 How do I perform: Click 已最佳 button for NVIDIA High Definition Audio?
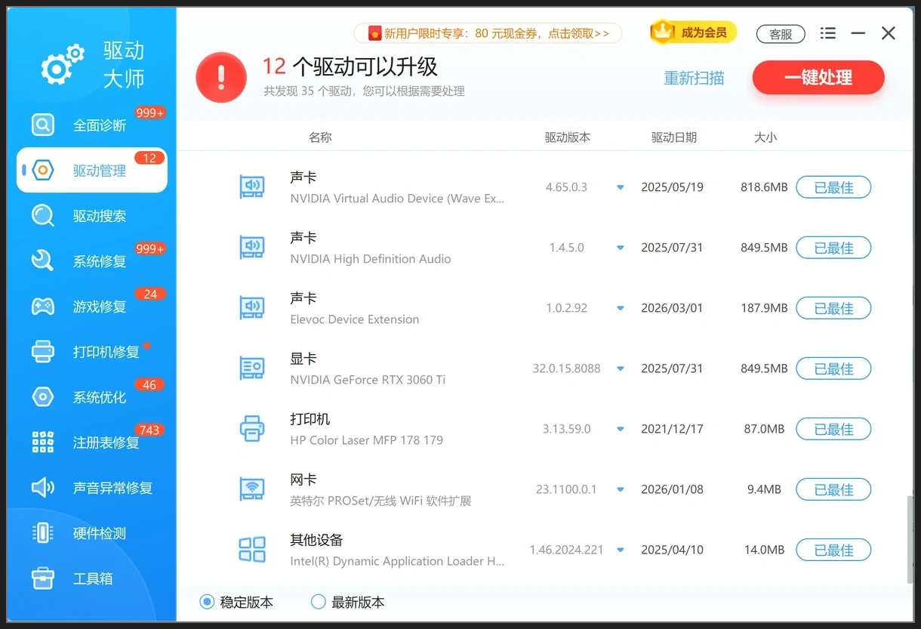coord(833,248)
